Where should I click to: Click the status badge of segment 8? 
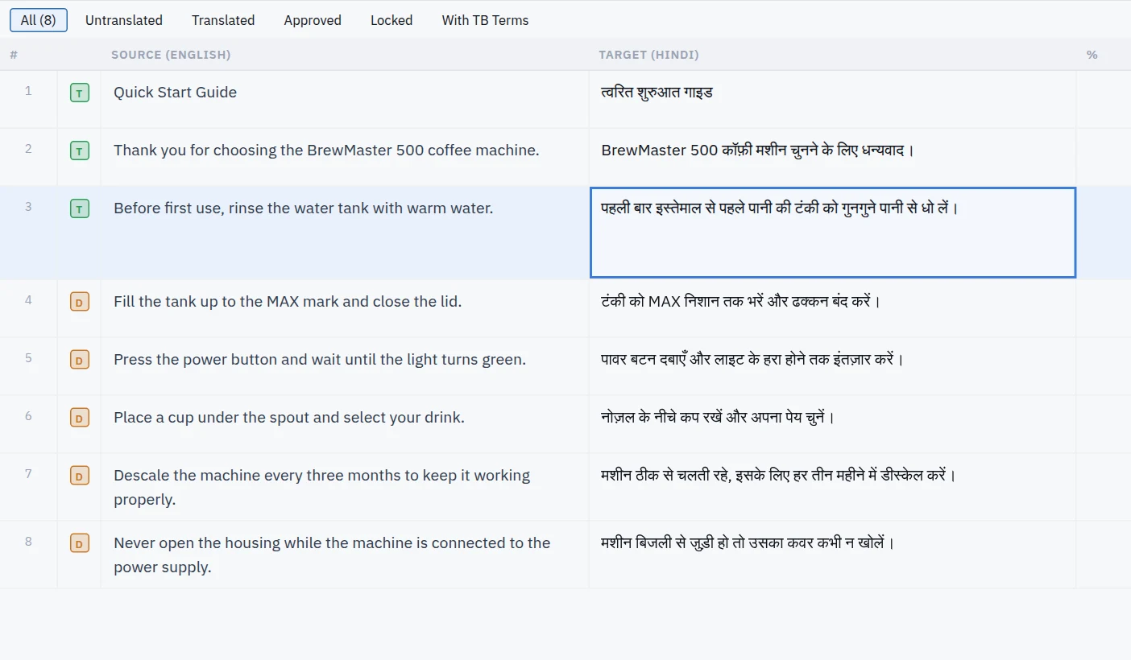[x=79, y=543]
